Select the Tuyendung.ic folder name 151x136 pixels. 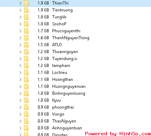click(65, 59)
